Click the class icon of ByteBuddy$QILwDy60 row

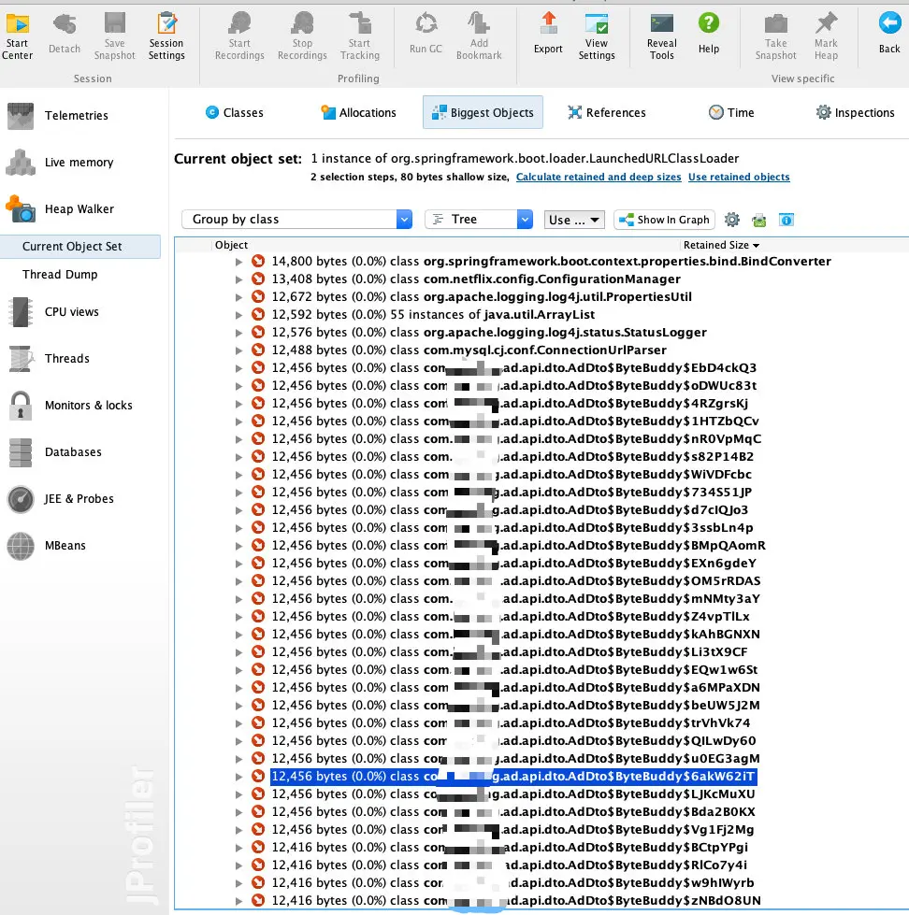258,740
